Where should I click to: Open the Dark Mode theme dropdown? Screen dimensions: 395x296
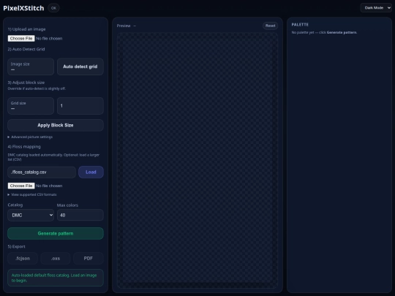376,8
